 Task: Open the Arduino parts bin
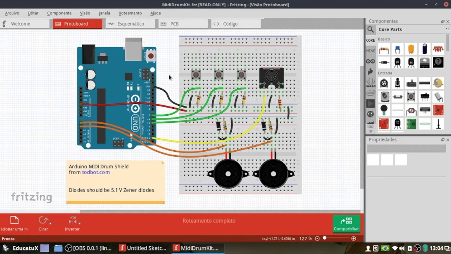(371, 61)
